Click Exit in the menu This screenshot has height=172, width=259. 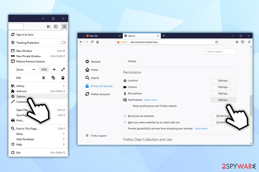tap(38, 153)
